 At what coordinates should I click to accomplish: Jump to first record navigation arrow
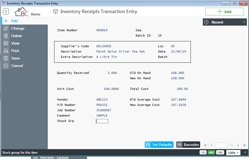[x=205, y=145]
